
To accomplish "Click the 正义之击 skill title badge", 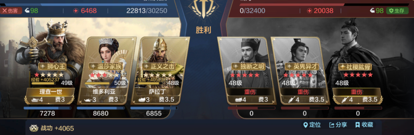I will coord(160,67).
